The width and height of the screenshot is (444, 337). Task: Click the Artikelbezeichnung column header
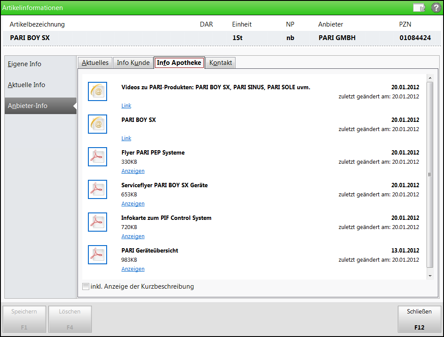37,24
